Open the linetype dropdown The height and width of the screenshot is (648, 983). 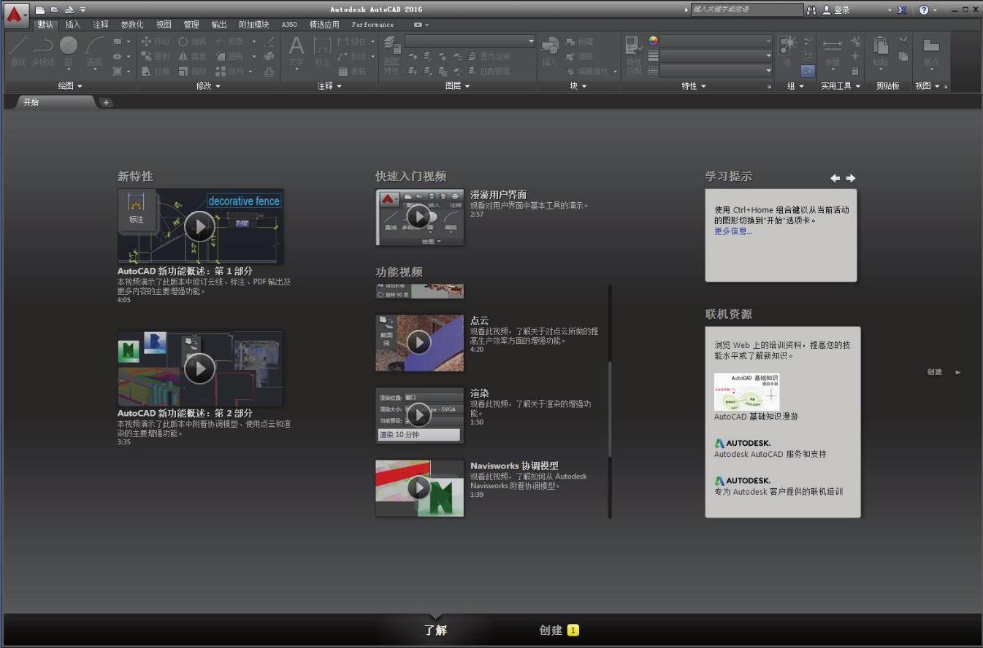(x=716, y=71)
